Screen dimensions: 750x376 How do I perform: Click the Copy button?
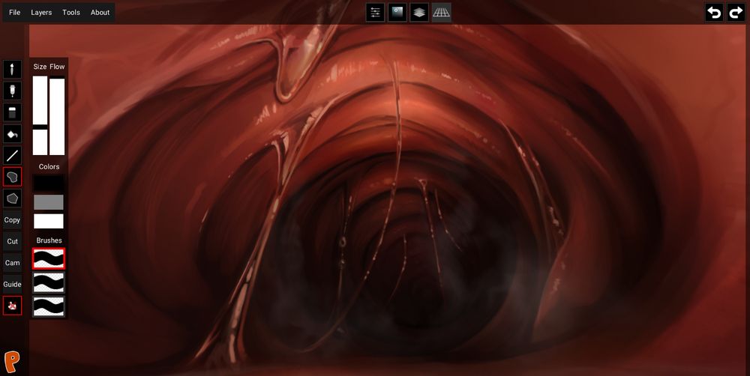[x=12, y=219]
